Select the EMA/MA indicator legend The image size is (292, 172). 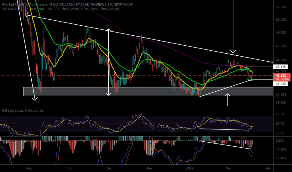[x=60, y=9]
